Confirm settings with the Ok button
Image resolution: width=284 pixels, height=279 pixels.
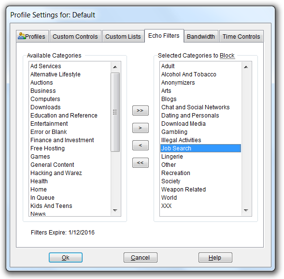coord(66,257)
